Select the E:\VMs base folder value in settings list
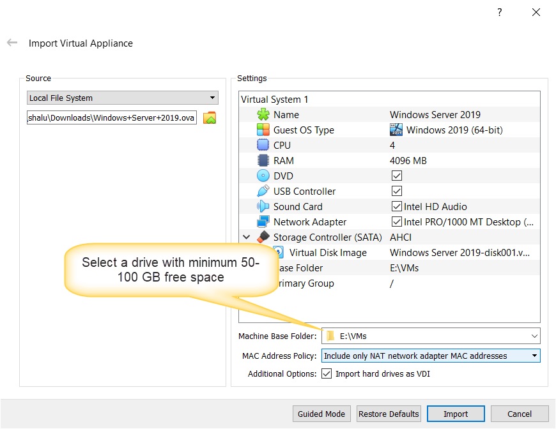556x429 pixels. click(x=405, y=268)
